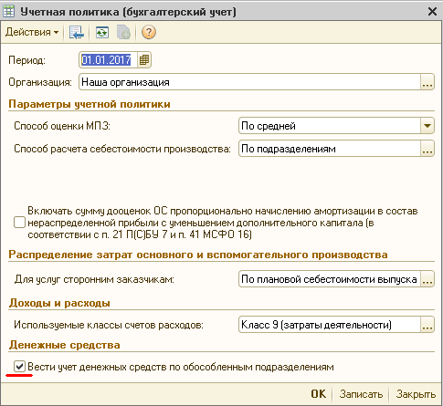Click the go-to list toolbar icon

click(76, 32)
